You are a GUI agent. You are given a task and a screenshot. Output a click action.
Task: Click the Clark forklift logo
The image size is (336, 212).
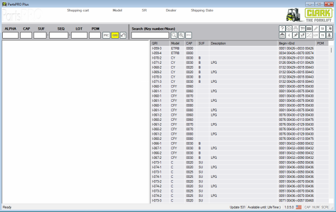tap(310, 15)
